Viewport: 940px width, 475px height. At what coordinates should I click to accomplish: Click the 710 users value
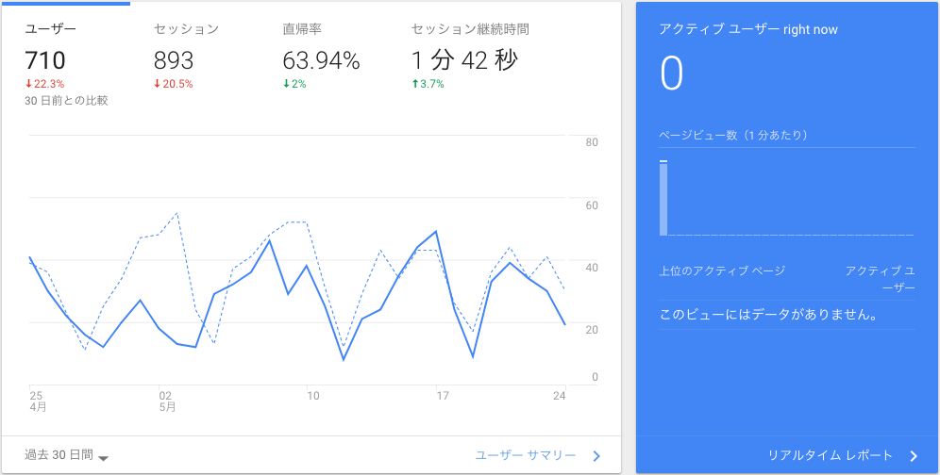45,60
